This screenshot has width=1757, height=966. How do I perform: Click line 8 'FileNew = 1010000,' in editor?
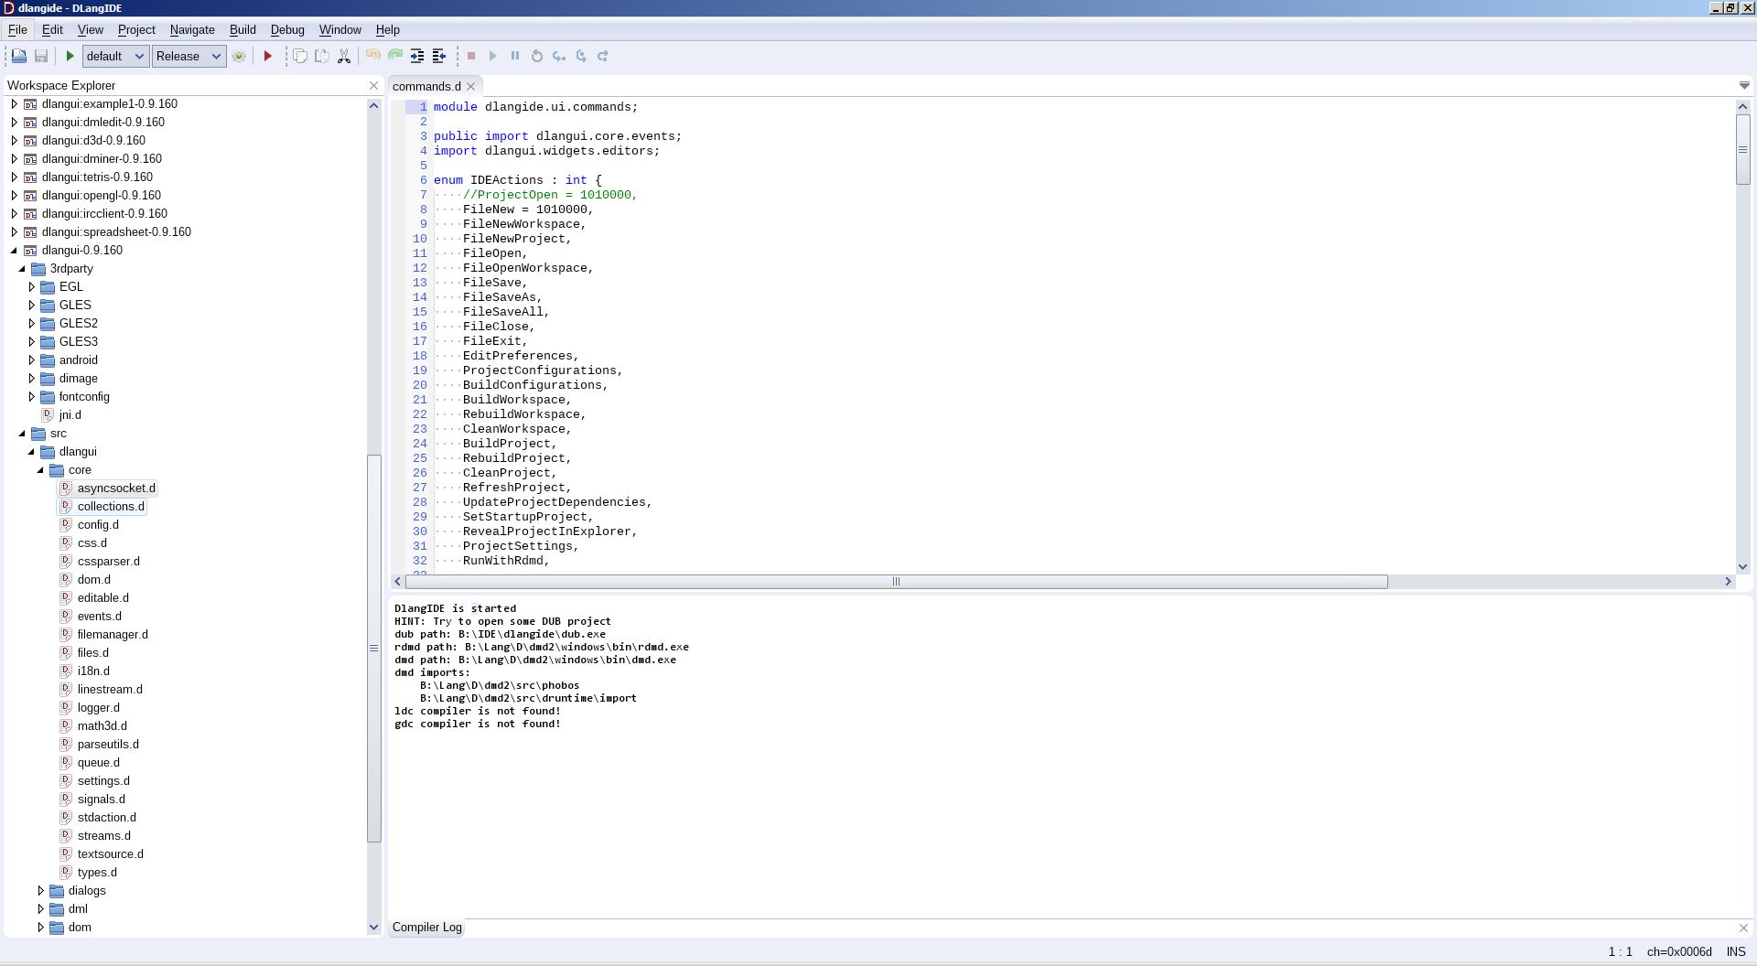point(528,209)
